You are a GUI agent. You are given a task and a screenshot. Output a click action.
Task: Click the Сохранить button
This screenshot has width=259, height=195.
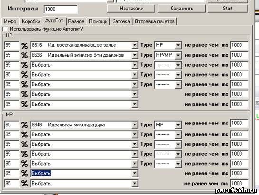click(182, 9)
